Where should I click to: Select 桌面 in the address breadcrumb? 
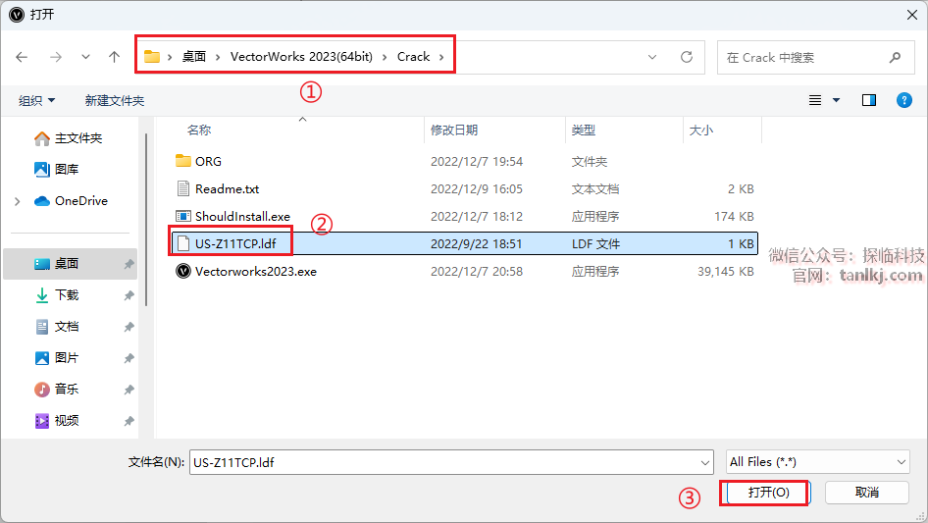coord(193,57)
